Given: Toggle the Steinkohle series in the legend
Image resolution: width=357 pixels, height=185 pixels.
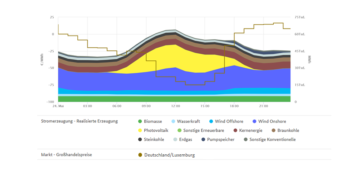Looking at the screenshot, I should (x=140, y=140).
